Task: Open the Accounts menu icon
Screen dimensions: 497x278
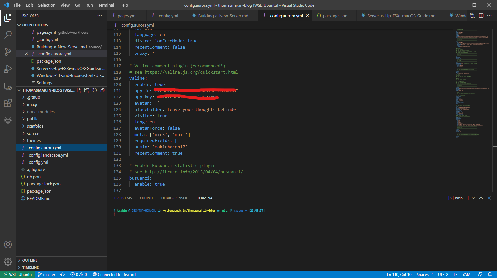Action: (x=8, y=245)
